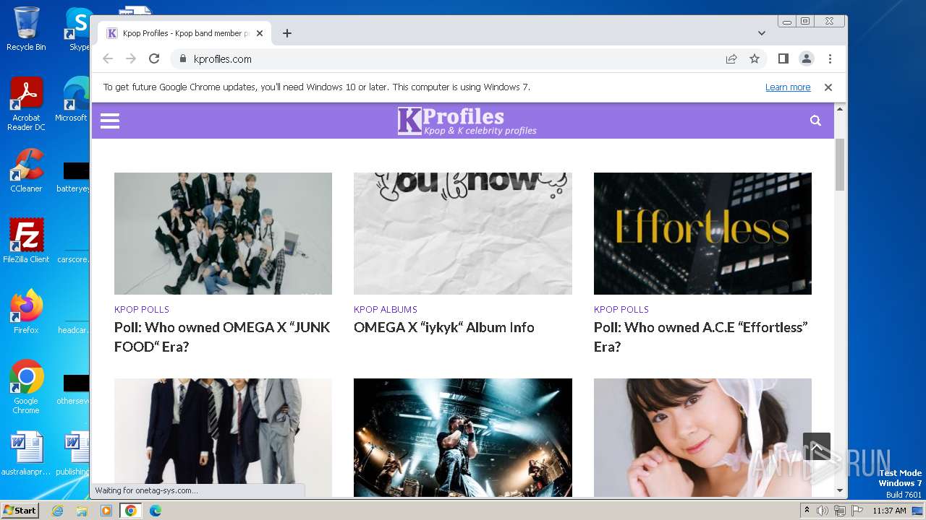Open the 'you know' album thumbnail
926x520 pixels.
(463, 233)
